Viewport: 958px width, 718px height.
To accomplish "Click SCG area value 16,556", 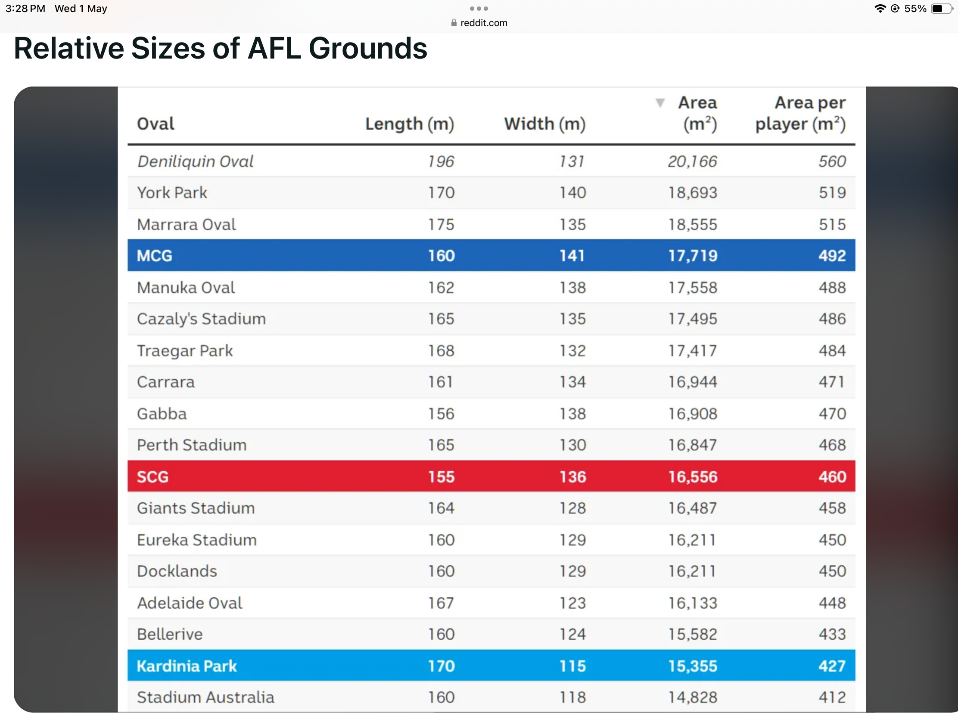I will pyautogui.click(x=693, y=477).
